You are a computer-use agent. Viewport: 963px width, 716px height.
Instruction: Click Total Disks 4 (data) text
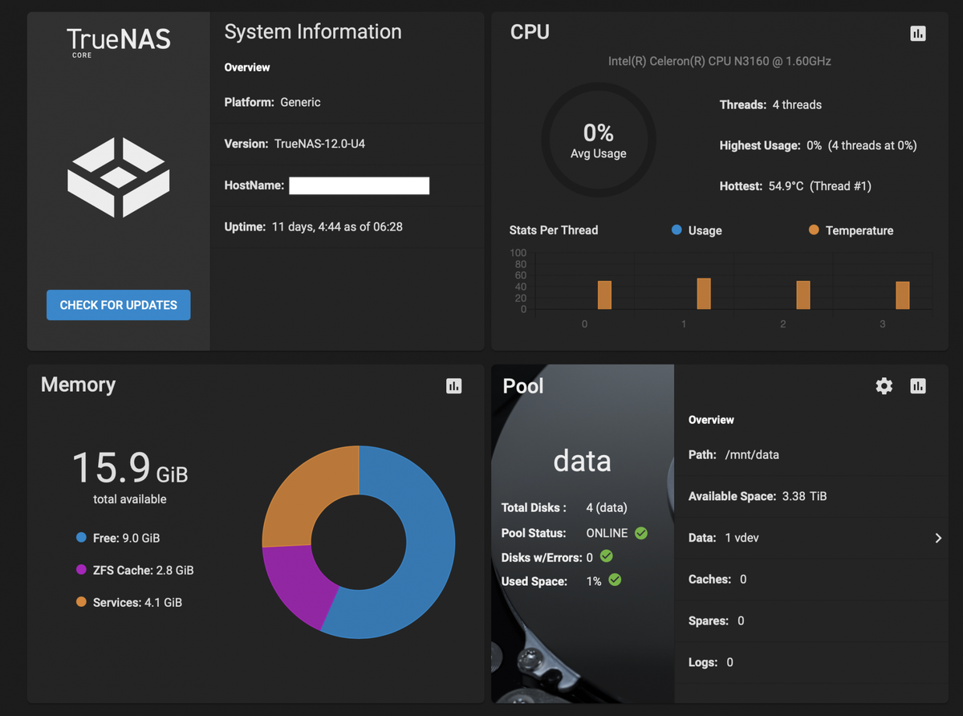pyautogui.click(x=564, y=507)
